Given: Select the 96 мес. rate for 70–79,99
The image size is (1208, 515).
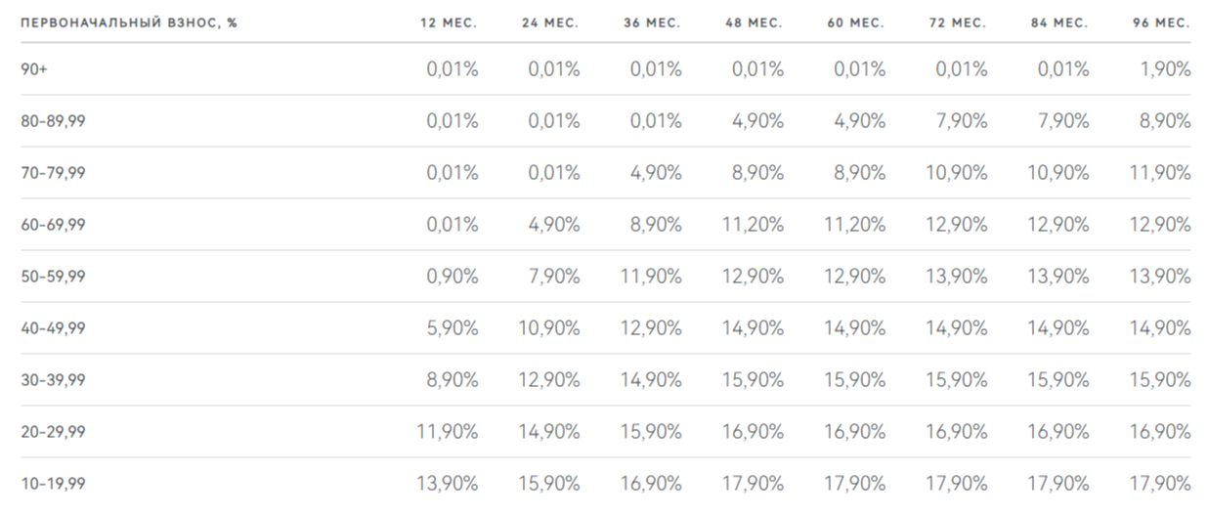Looking at the screenshot, I should (1161, 173).
